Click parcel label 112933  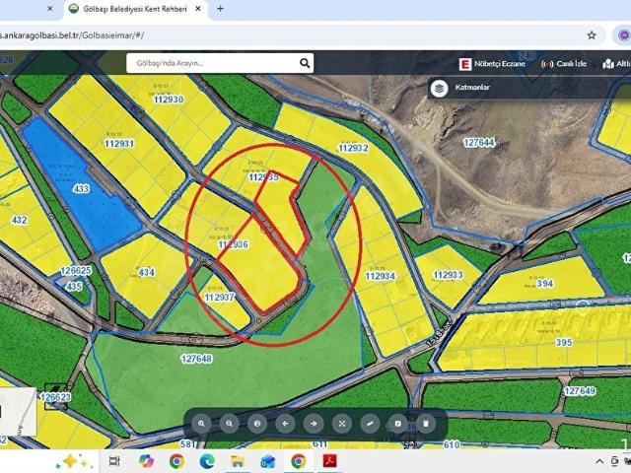pyautogui.click(x=448, y=275)
